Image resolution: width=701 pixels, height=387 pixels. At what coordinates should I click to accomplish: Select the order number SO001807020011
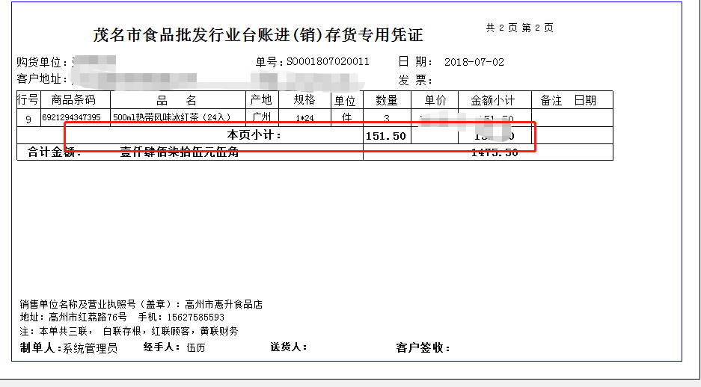[328, 62]
